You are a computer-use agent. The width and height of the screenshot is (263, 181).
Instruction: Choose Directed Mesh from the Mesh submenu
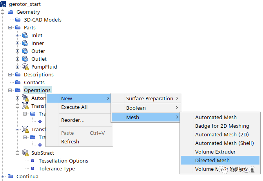(212, 160)
